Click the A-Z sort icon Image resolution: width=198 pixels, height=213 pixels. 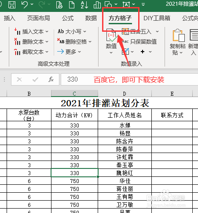click(84, 4)
